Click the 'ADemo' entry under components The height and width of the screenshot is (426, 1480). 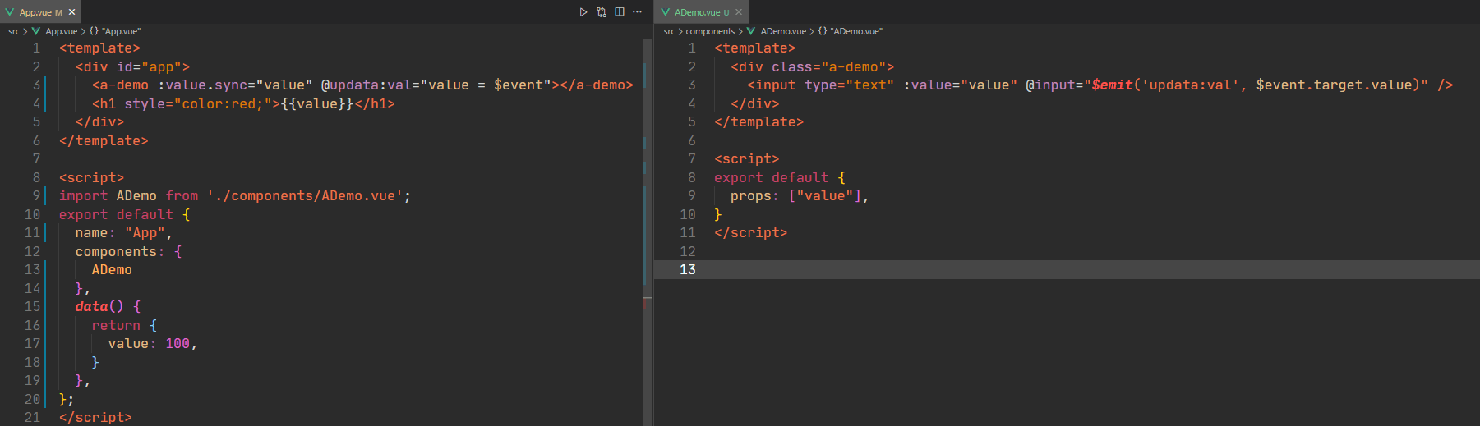pyautogui.click(x=112, y=269)
